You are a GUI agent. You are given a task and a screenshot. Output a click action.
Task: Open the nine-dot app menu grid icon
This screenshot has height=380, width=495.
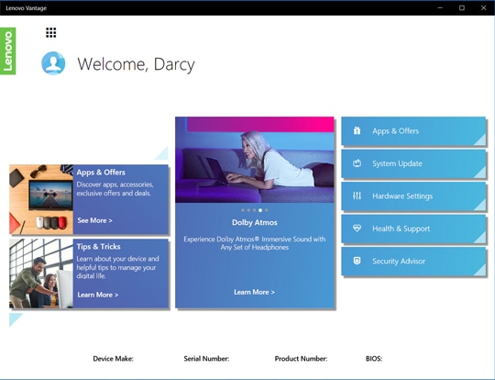50,32
